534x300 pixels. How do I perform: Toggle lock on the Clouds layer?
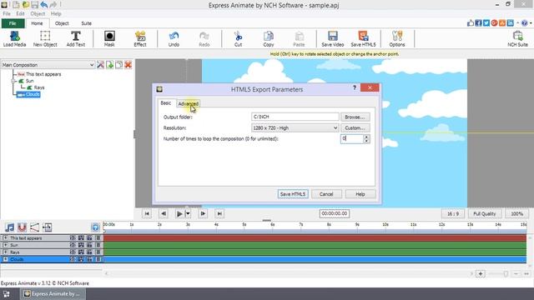tap(89, 259)
